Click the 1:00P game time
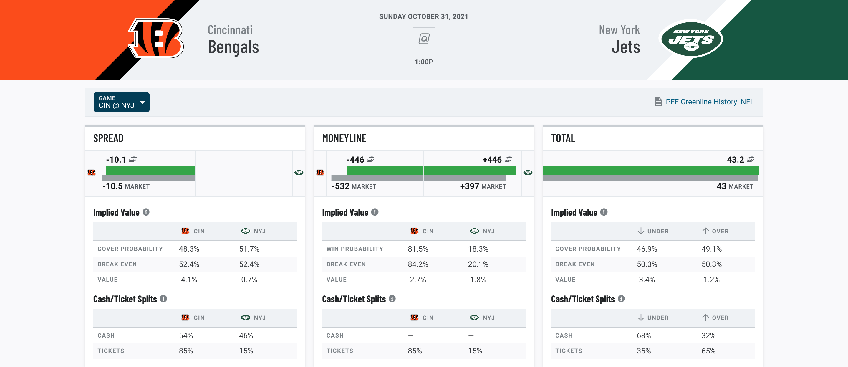Image resolution: width=848 pixels, height=367 pixels. 424,62
